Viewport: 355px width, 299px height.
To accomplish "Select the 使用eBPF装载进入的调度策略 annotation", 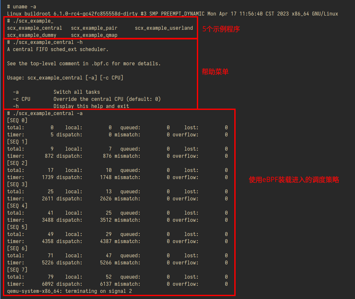I will click(294, 180).
